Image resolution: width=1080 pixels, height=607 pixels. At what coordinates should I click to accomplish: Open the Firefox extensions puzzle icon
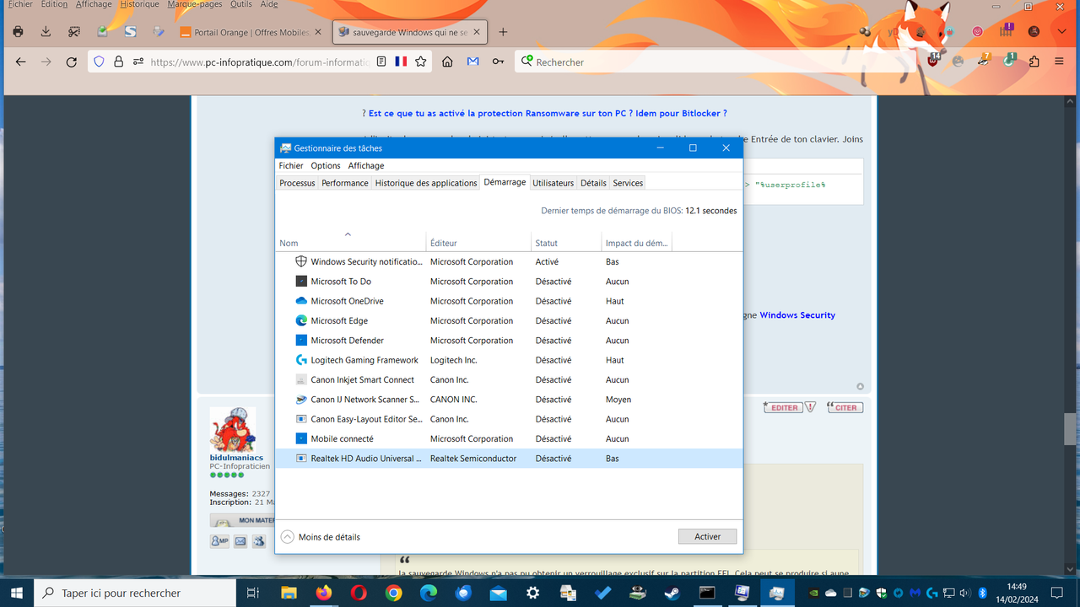pos(1034,62)
